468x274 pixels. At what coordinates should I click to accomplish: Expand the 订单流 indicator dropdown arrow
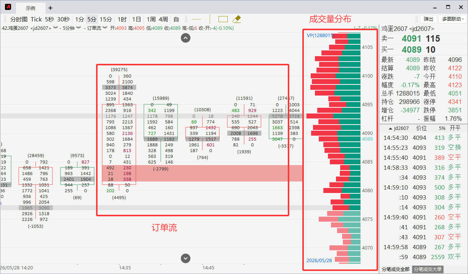(x=105, y=28)
